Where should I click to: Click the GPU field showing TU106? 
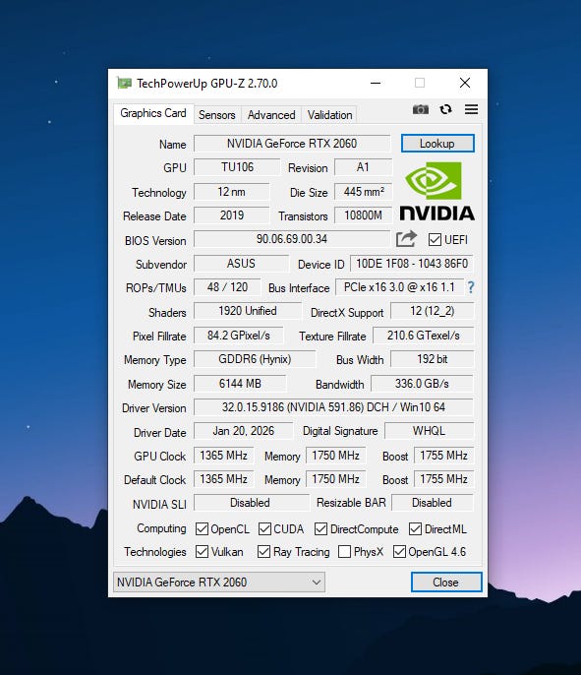tap(237, 167)
